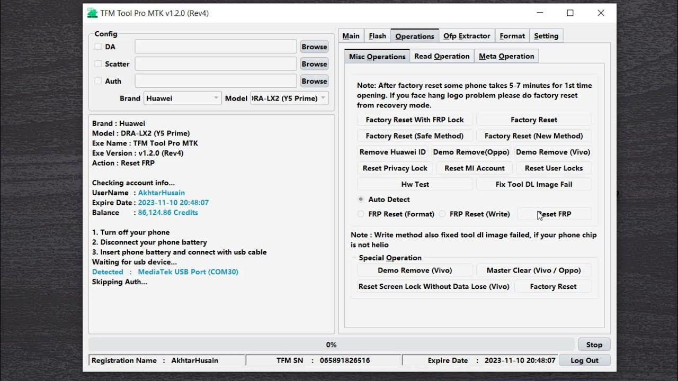Open the Flash tab
The width and height of the screenshot is (678, 381).
pyautogui.click(x=377, y=36)
